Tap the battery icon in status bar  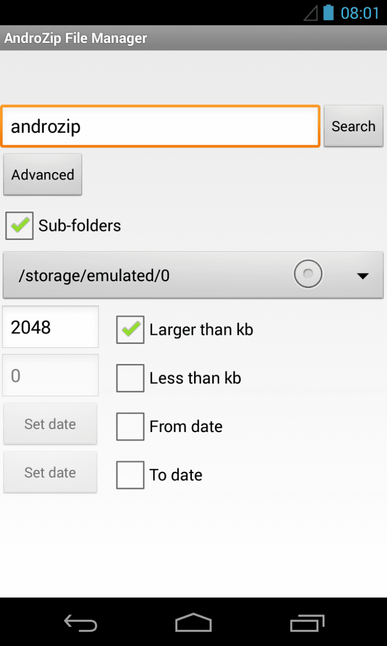pos(328,12)
